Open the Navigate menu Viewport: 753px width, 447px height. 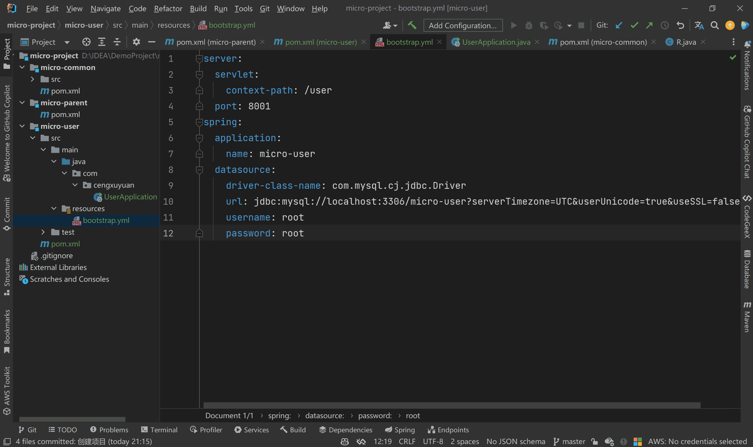point(105,9)
